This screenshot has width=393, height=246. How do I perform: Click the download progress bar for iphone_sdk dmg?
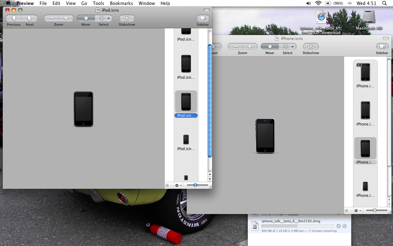[x=298, y=226]
